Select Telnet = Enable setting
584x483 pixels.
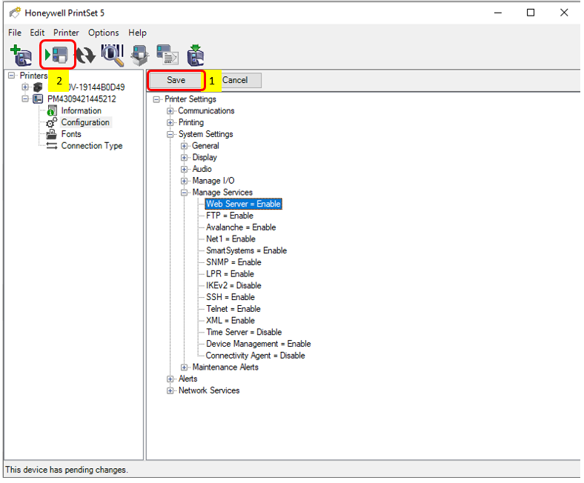coord(233,309)
